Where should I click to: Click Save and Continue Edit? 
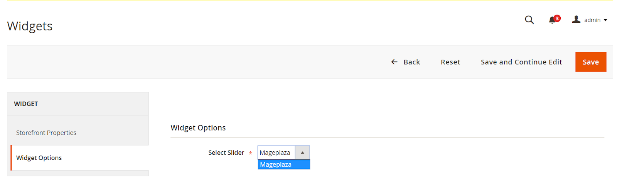[x=521, y=62]
